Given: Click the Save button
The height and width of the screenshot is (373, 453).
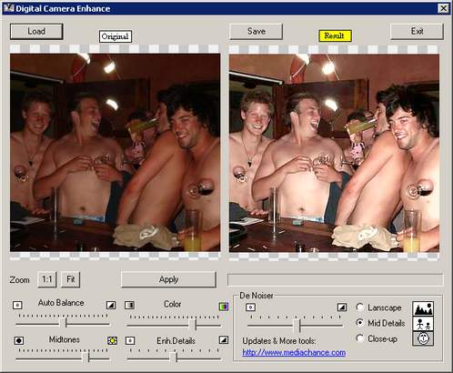Looking at the screenshot, I should 257,32.
